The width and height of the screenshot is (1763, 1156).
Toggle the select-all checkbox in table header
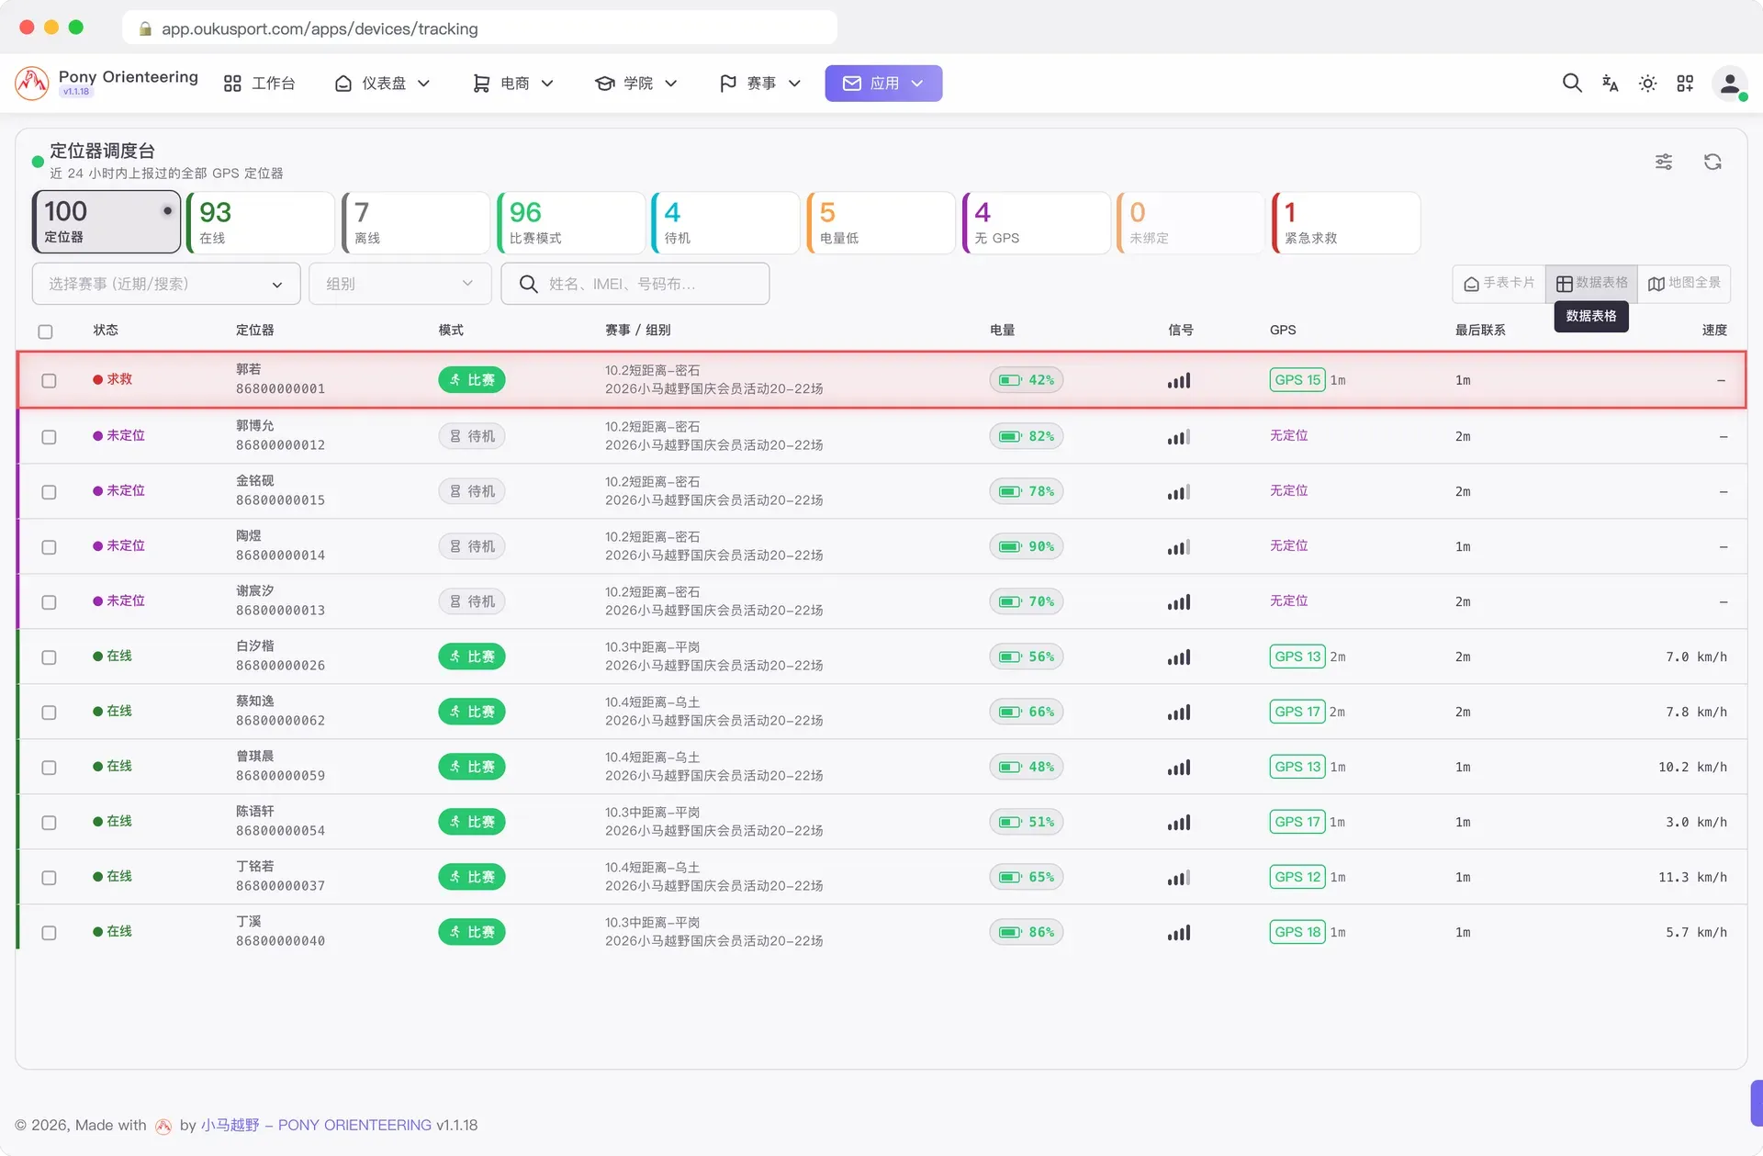point(45,331)
